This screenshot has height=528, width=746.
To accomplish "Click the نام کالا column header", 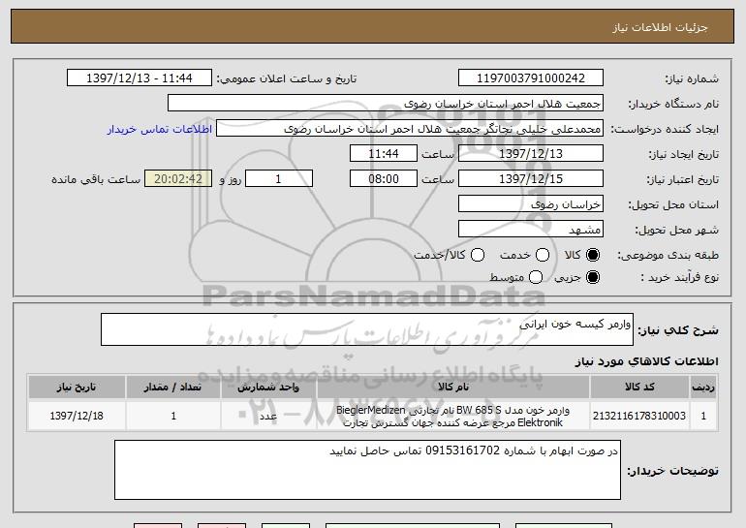I will tap(453, 388).
